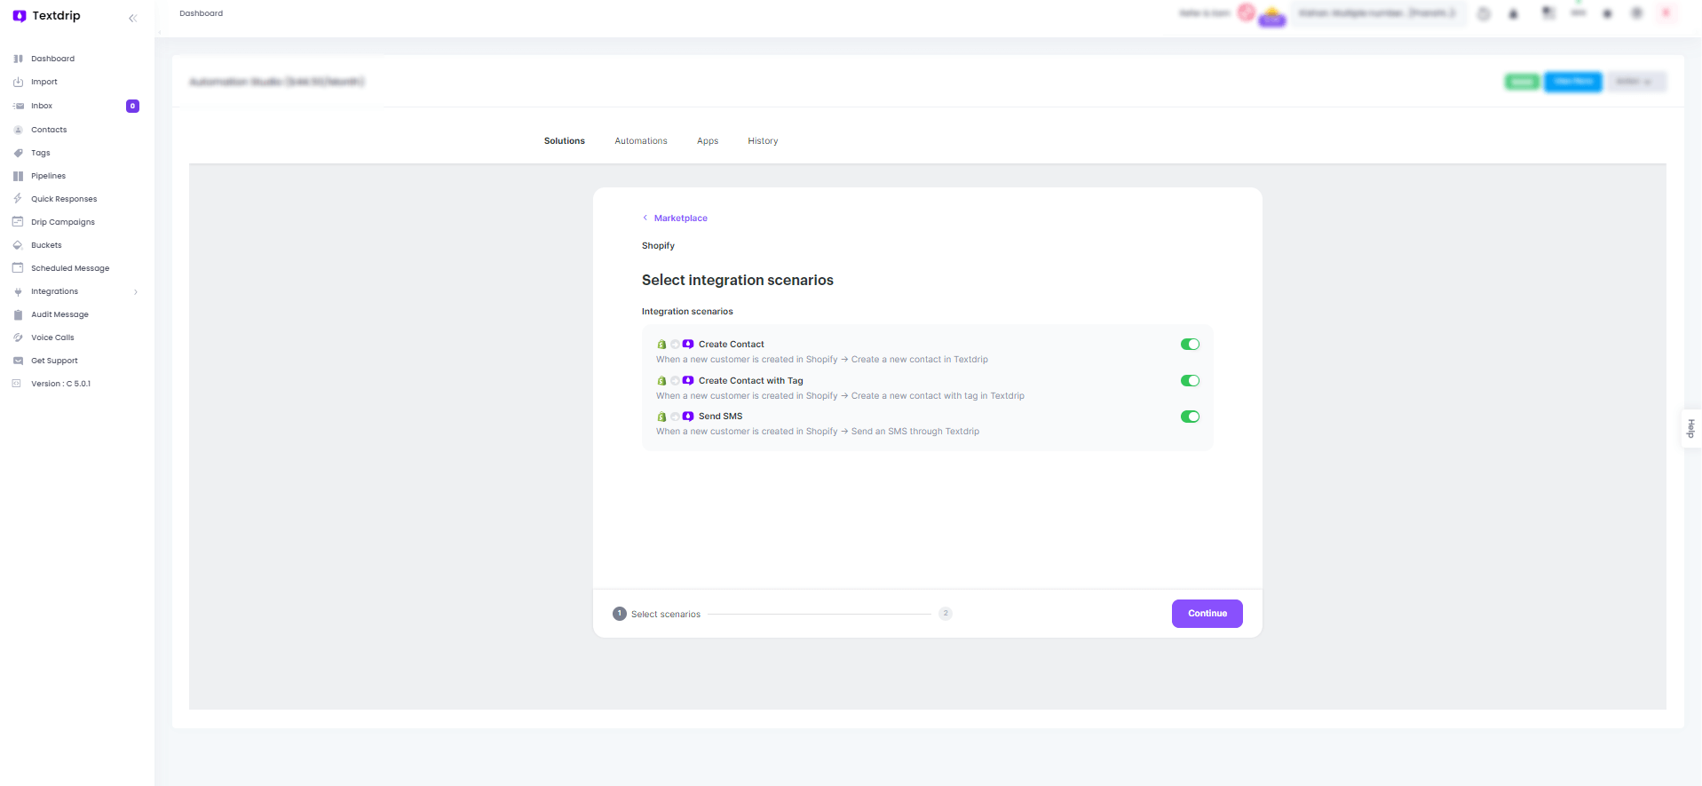
Task: Return to Marketplace link
Action: (x=680, y=218)
